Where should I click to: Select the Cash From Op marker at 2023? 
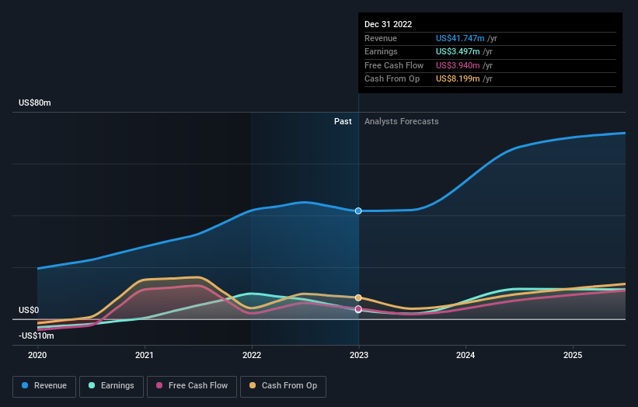tap(358, 297)
